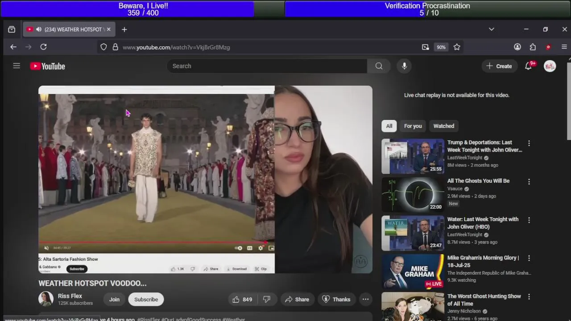Open the Firefox account icon
Image resolution: width=571 pixels, height=321 pixels.
pos(517,47)
